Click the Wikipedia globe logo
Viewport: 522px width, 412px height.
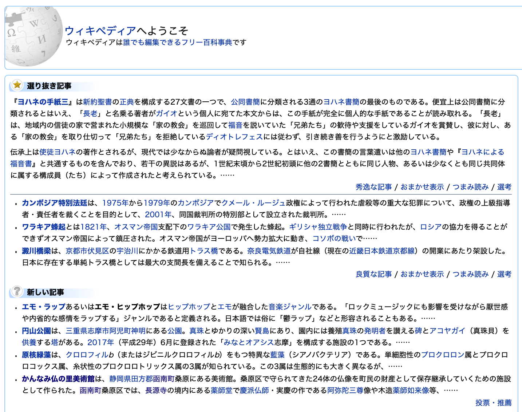click(x=33, y=37)
